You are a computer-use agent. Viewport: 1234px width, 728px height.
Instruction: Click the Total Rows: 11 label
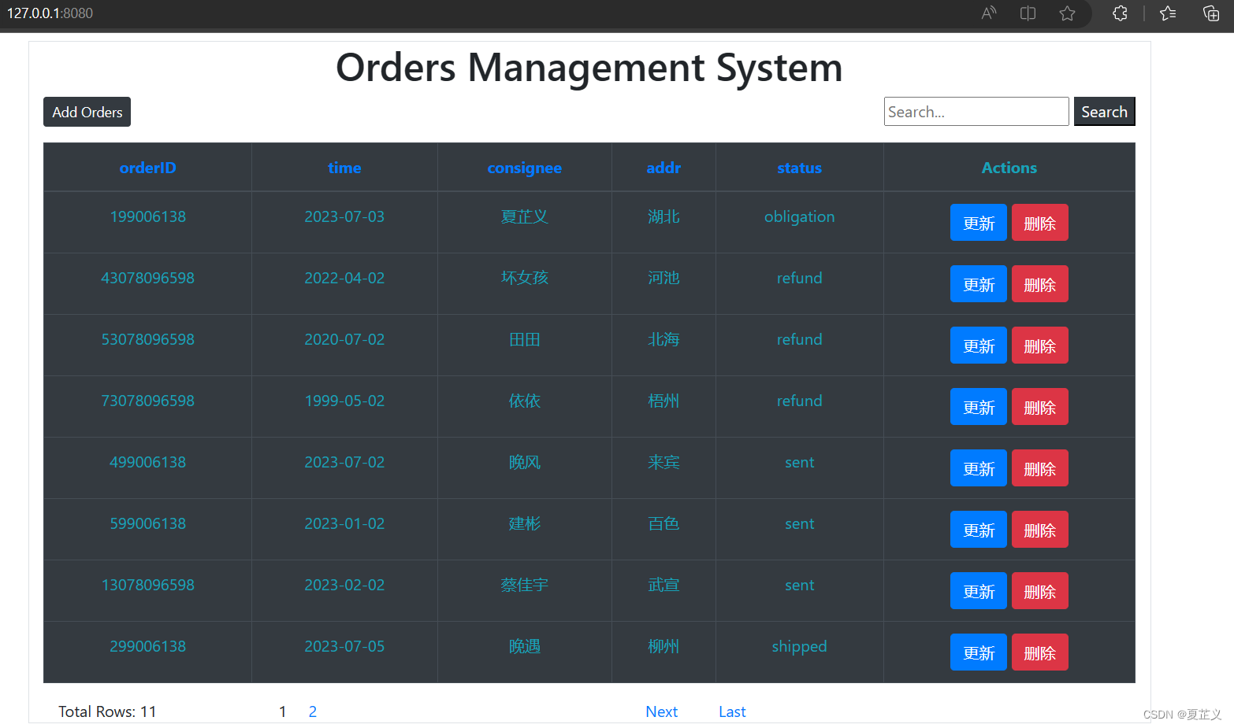pos(107,711)
